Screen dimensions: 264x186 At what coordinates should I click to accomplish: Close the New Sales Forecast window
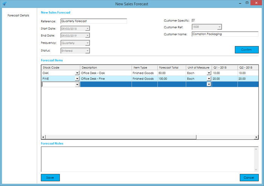pos(256,3)
